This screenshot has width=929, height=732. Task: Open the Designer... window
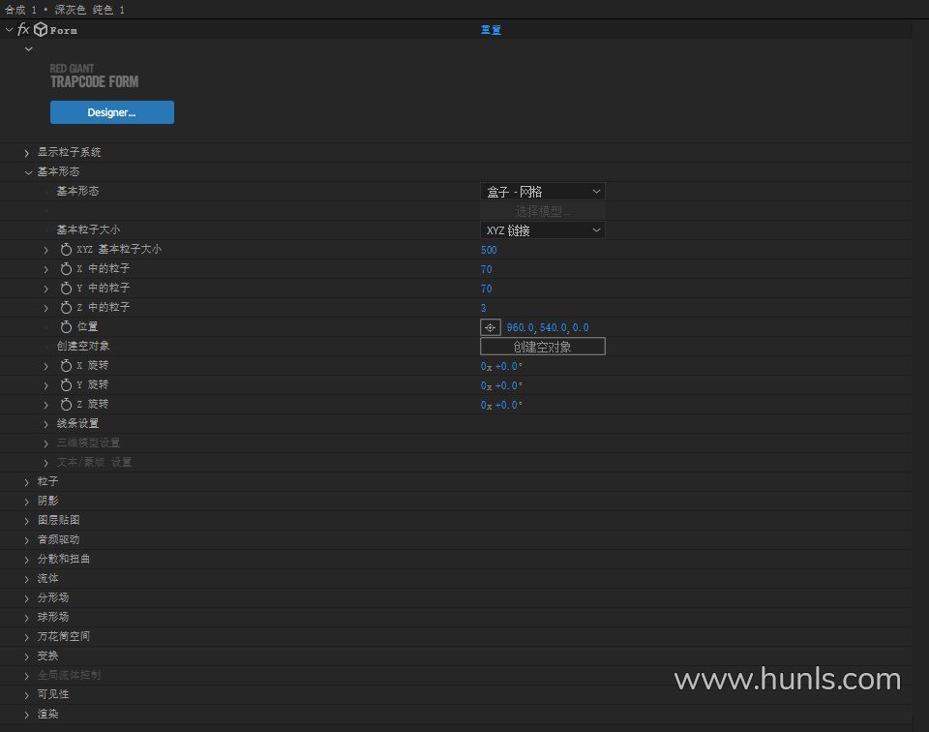[112, 112]
